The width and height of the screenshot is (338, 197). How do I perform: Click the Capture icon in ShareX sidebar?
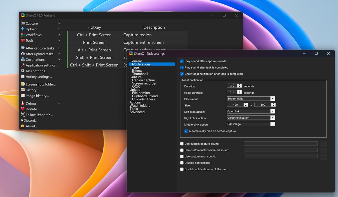click(x=23, y=23)
